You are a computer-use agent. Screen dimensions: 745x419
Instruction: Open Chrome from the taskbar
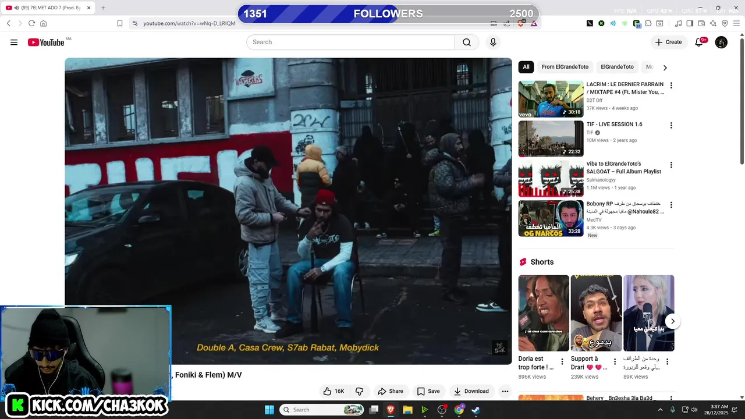[x=459, y=410]
